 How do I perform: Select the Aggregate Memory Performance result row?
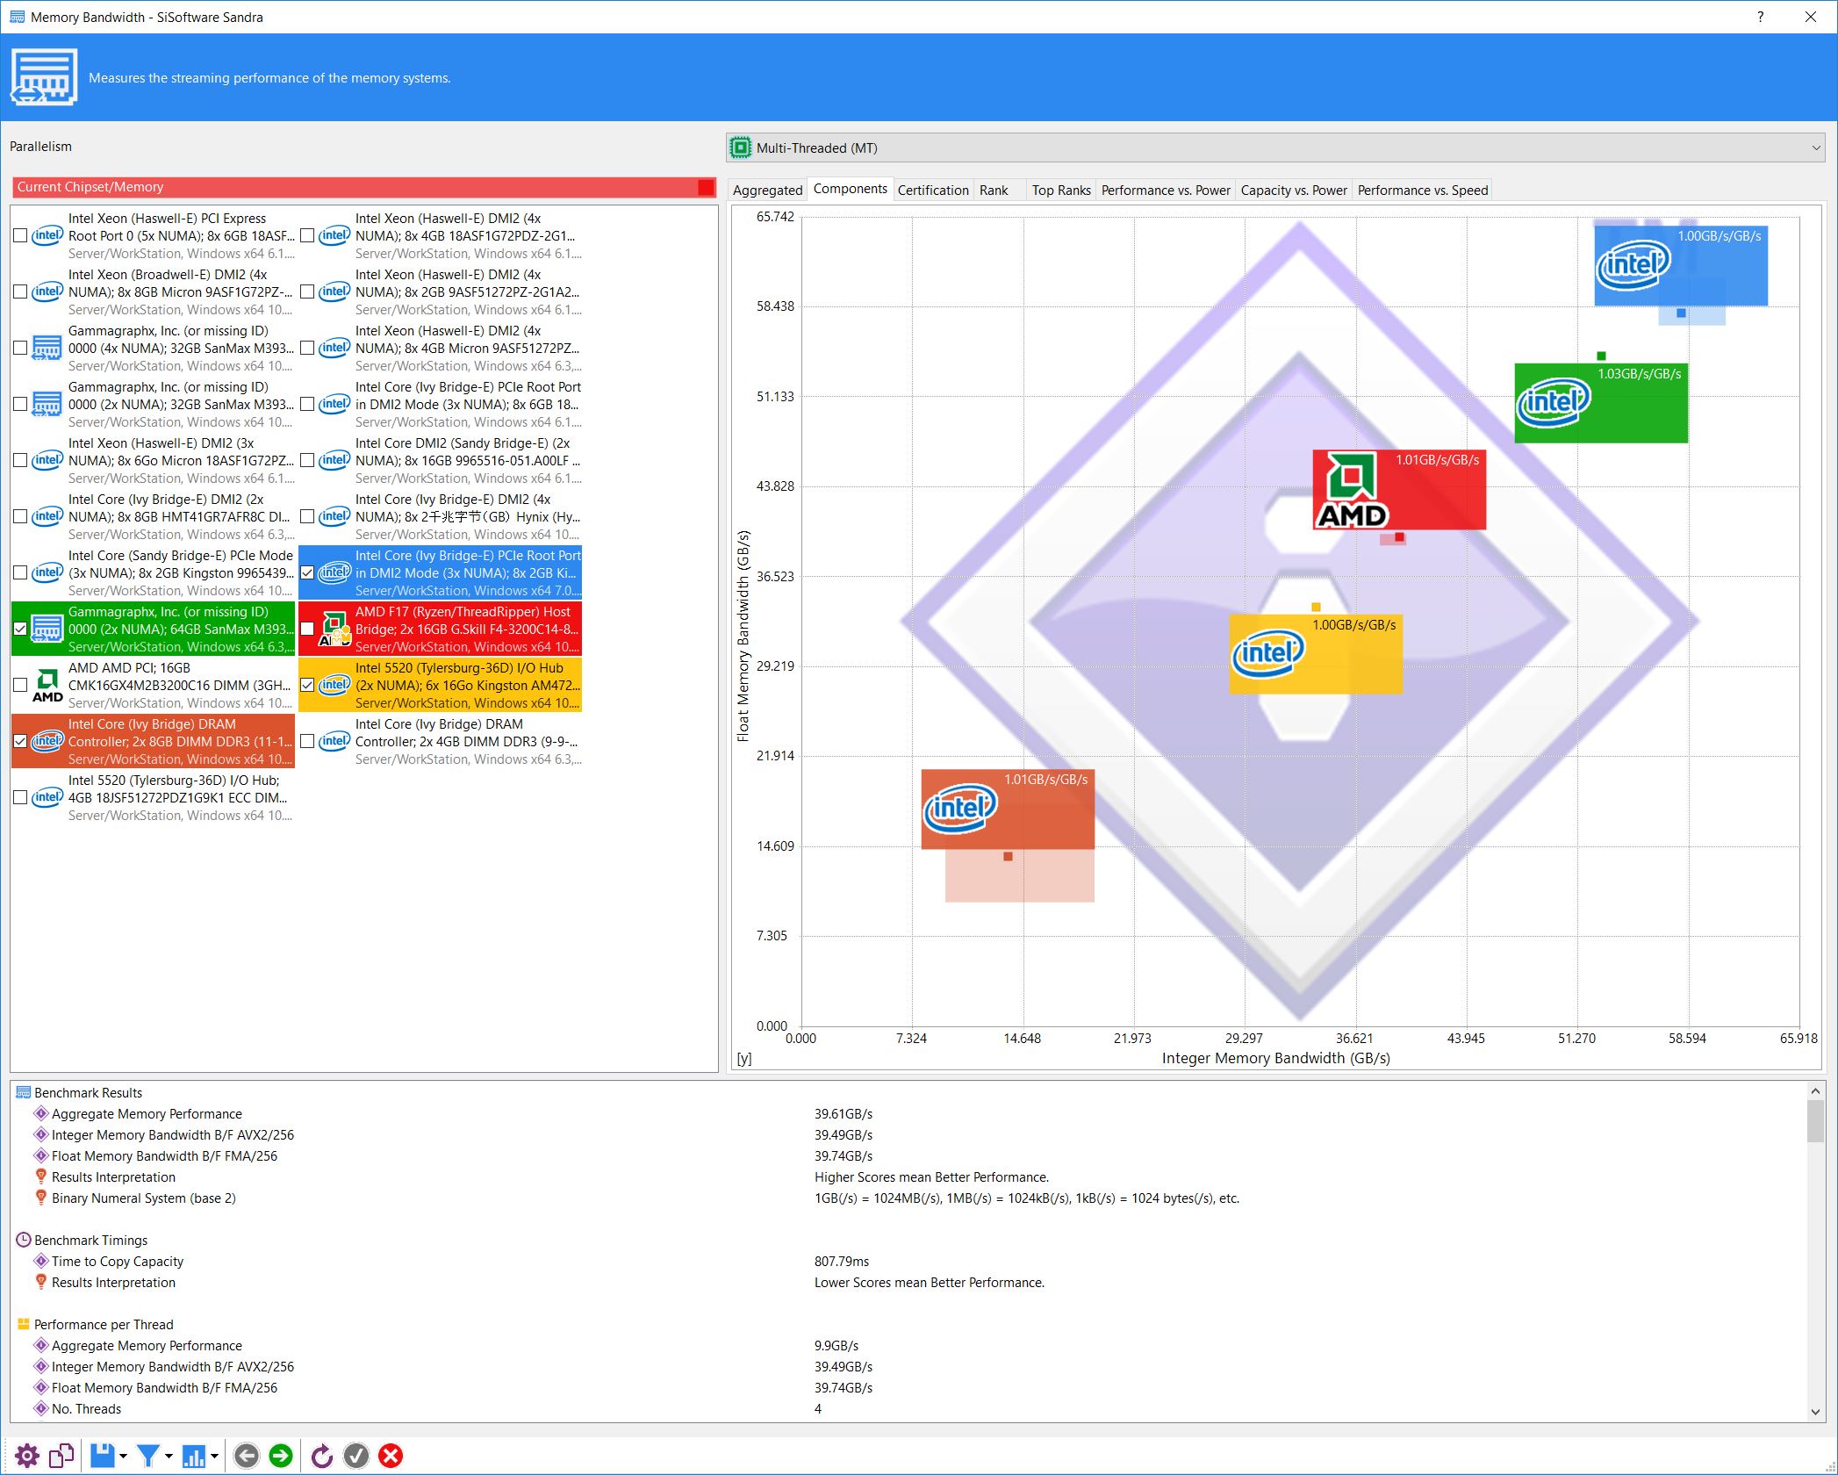(x=147, y=1113)
